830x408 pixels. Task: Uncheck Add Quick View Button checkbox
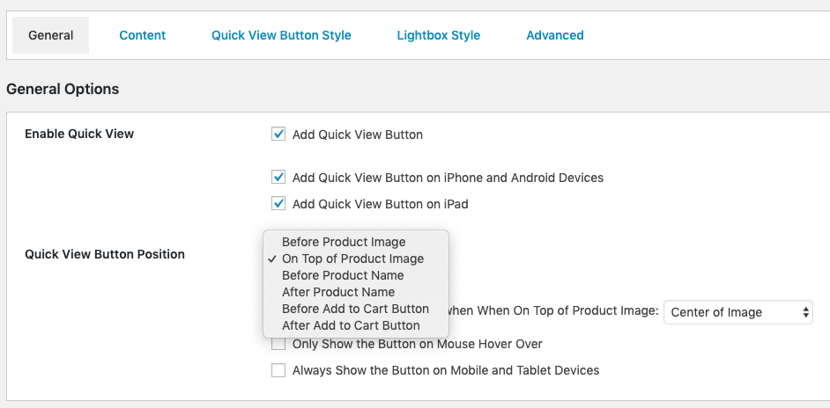click(x=278, y=135)
